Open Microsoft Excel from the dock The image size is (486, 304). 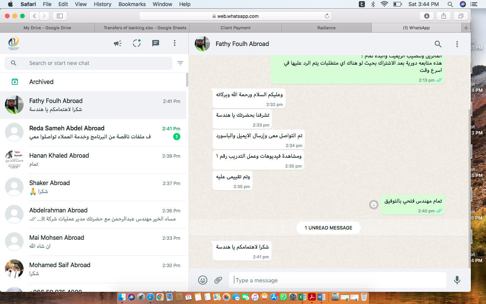[302, 297]
